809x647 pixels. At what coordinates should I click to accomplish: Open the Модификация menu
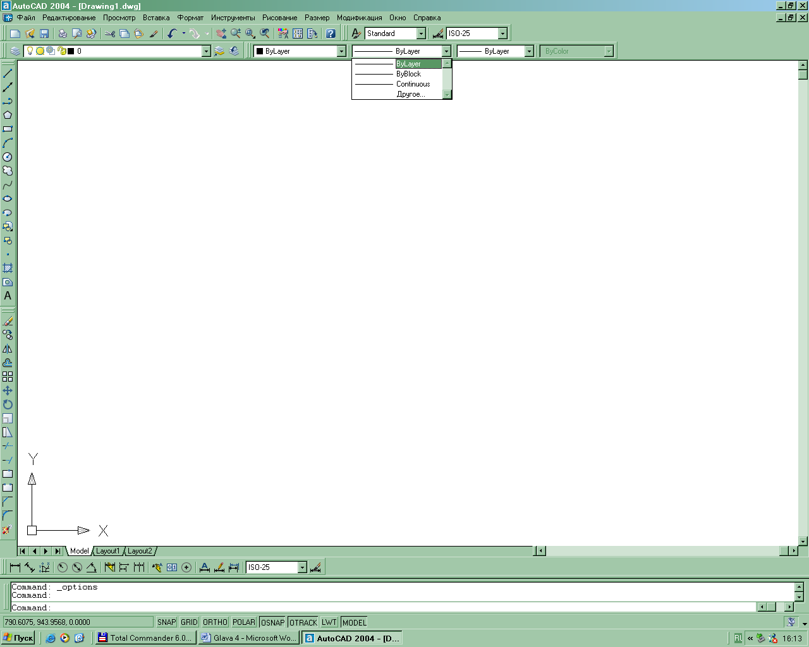click(x=360, y=18)
